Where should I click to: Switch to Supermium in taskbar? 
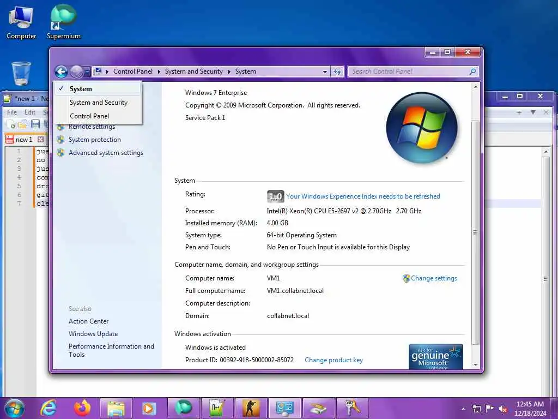coord(183,408)
